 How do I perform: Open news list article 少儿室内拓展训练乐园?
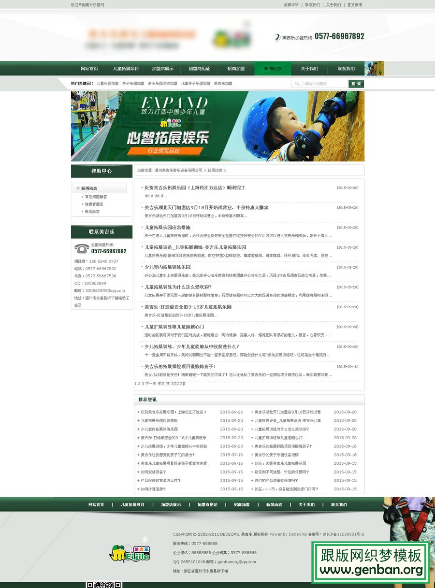[x=167, y=267]
